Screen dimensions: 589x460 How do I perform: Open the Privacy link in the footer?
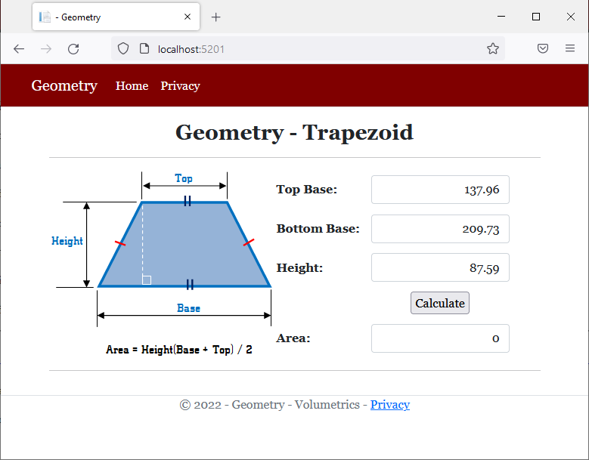coord(390,404)
